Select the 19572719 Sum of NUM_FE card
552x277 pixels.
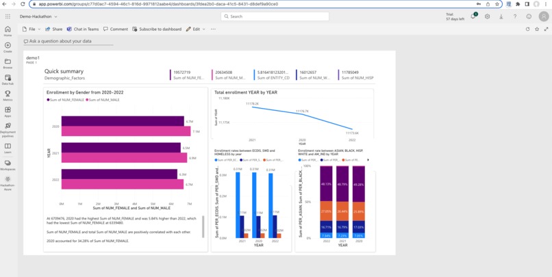click(186, 75)
